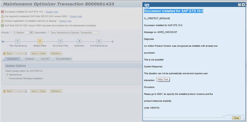Click the upper Close button in toolbar
The image size is (247, 122).
click(43, 53)
